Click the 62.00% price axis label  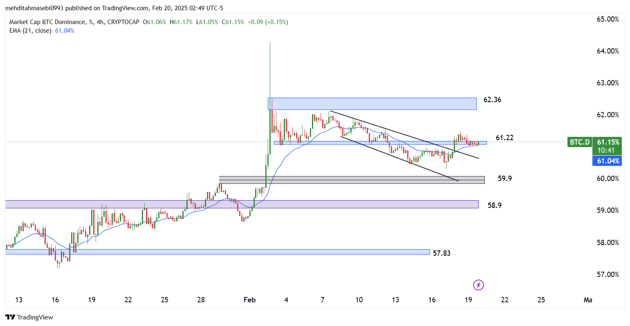click(x=608, y=115)
